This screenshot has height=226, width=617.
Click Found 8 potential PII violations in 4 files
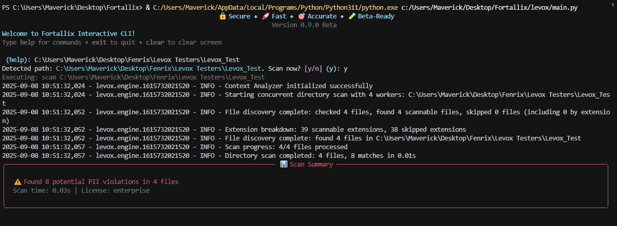click(x=101, y=181)
